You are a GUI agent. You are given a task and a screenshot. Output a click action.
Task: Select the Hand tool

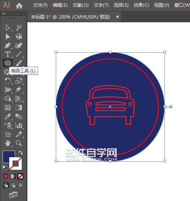click(x=8, y=143)
